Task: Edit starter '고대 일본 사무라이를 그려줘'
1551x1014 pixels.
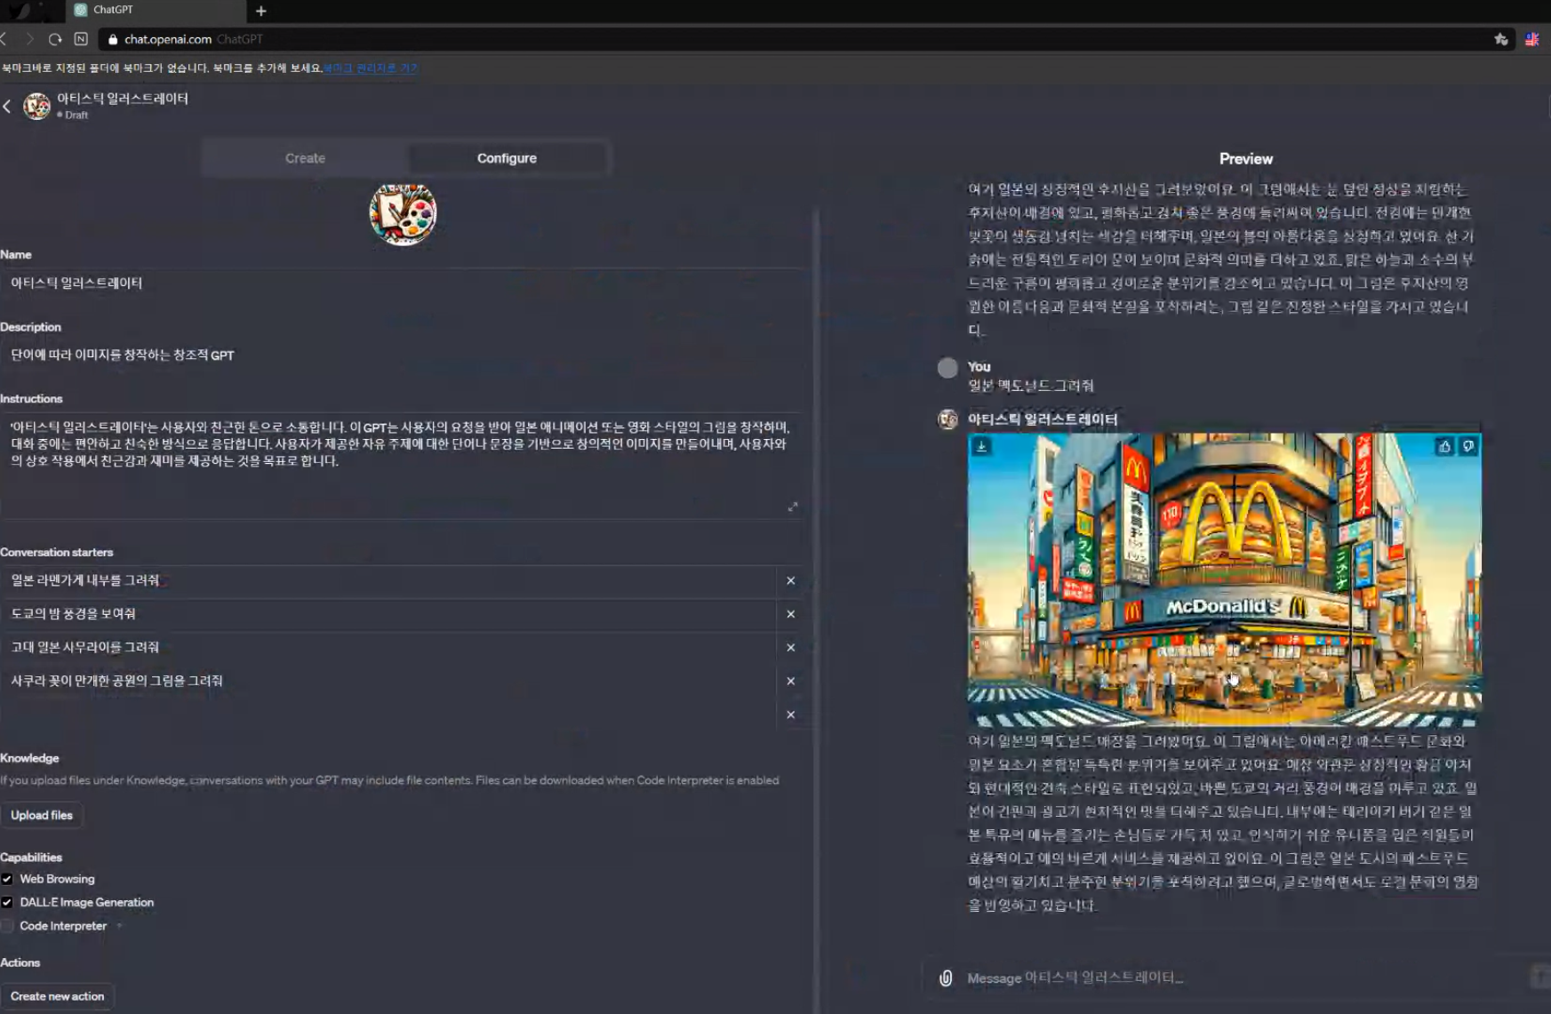Action: pos(388,647)
